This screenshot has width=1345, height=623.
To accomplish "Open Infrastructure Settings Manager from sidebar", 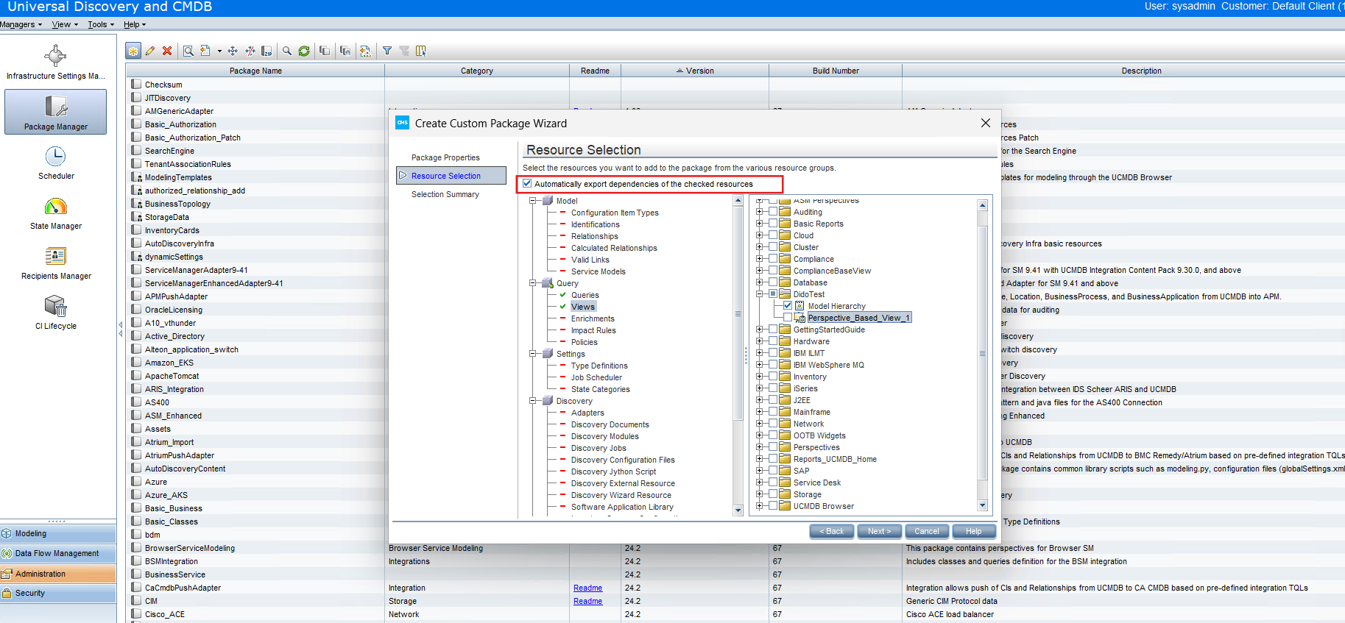I will [x=56, y=62].
